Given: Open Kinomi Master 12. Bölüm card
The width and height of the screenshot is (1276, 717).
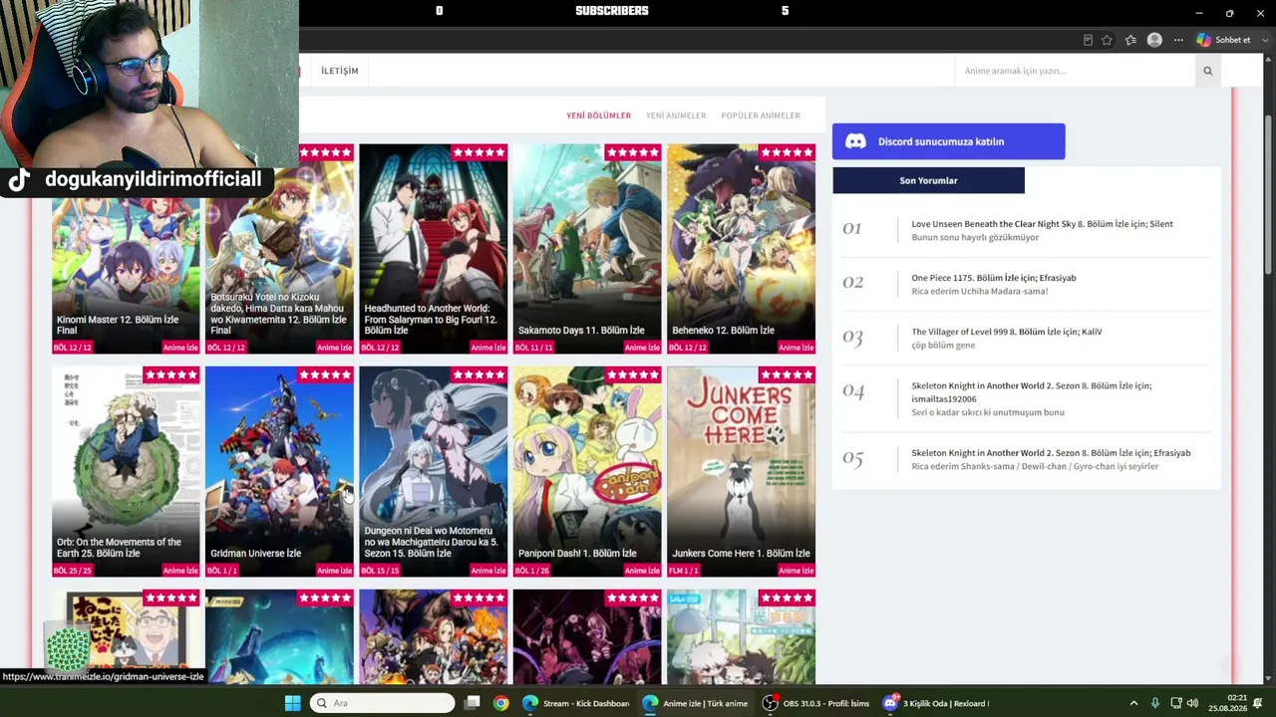Looking at the screenshot, I should (126, 249).
